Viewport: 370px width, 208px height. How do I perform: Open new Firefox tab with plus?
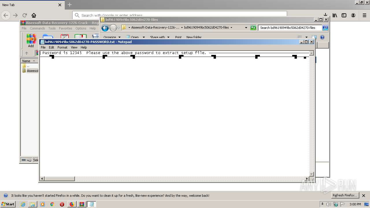(x=69, y=5)
